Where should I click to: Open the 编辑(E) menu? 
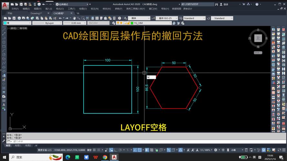(x=26, y=9)
